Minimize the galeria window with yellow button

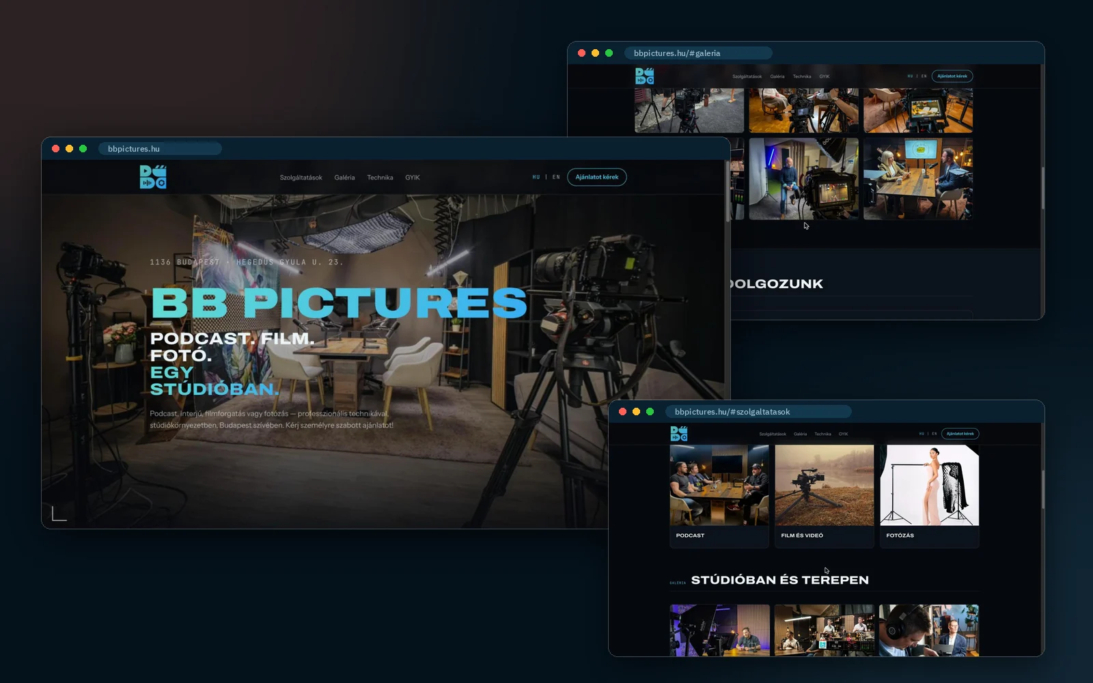point(595,53)
